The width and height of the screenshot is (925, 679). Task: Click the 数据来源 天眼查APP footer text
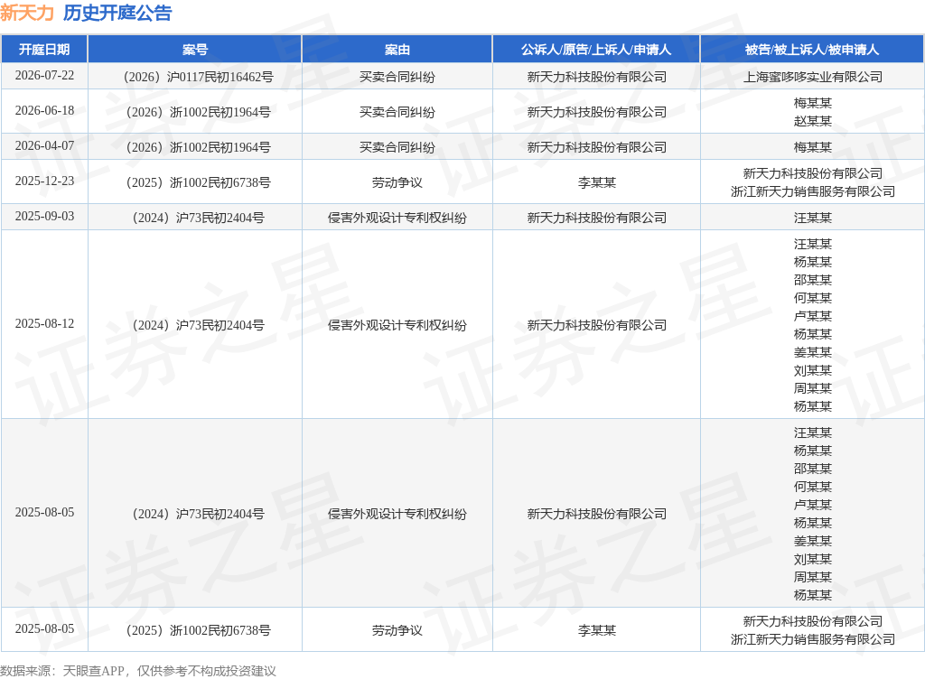(x=138, y=671)
